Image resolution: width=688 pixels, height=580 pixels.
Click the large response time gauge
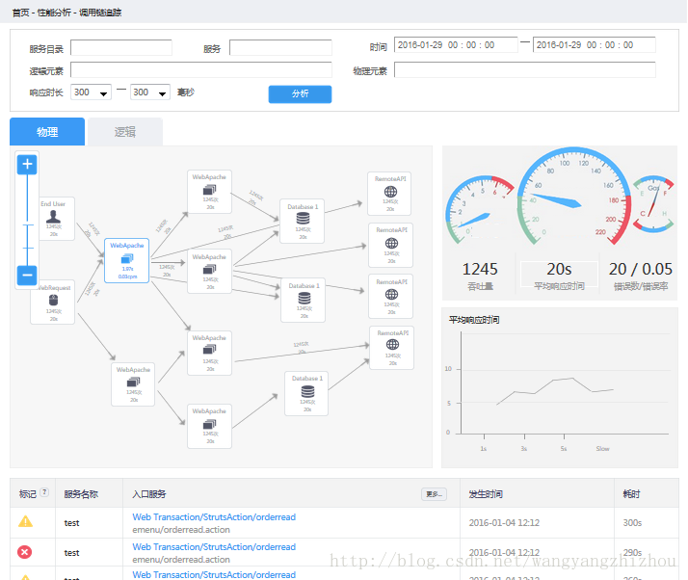[574, 197]
